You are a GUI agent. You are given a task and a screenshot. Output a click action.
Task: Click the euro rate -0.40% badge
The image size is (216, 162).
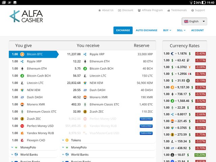click(200, 54)
